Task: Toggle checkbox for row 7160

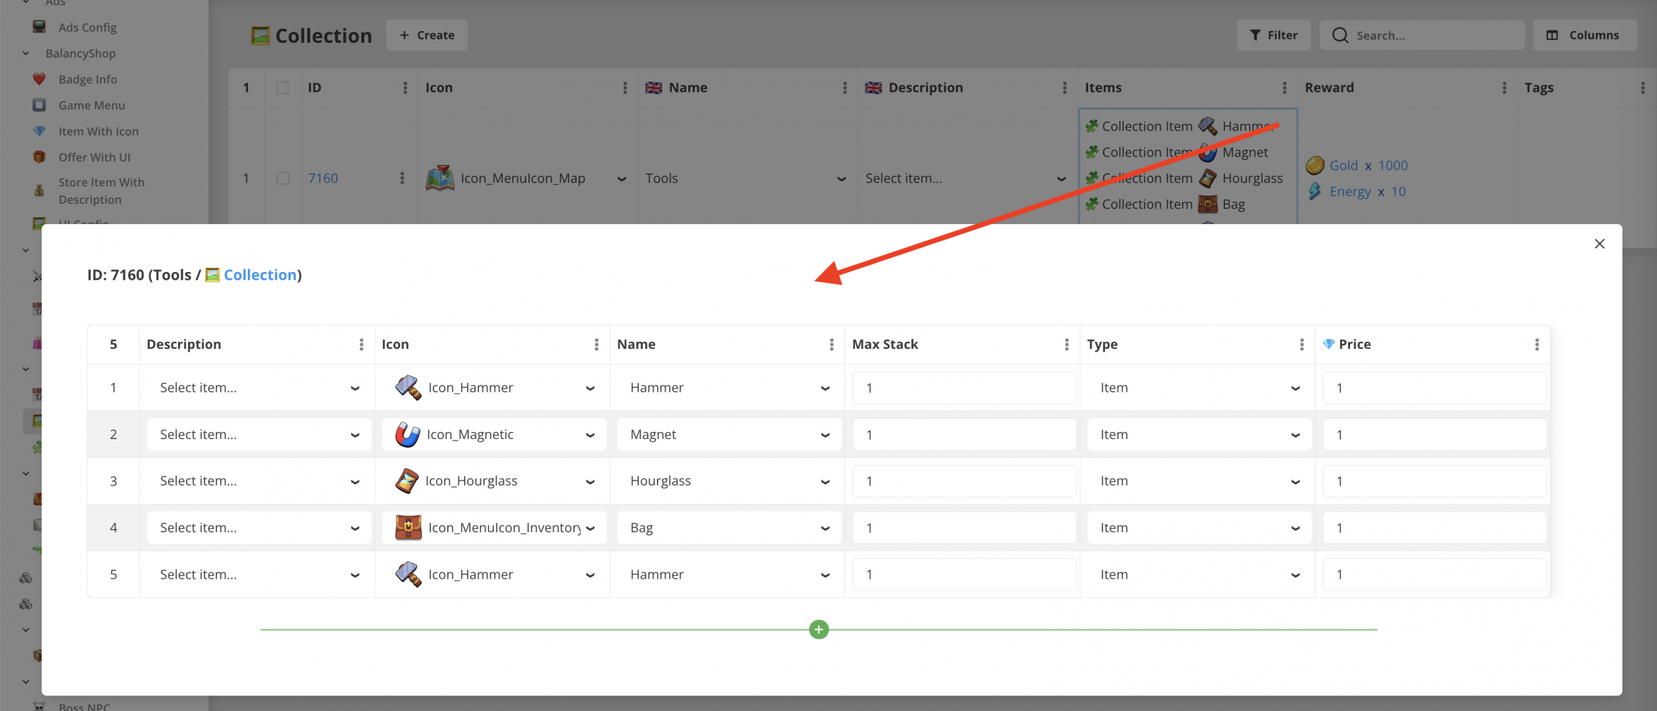Action: [283, 178]
